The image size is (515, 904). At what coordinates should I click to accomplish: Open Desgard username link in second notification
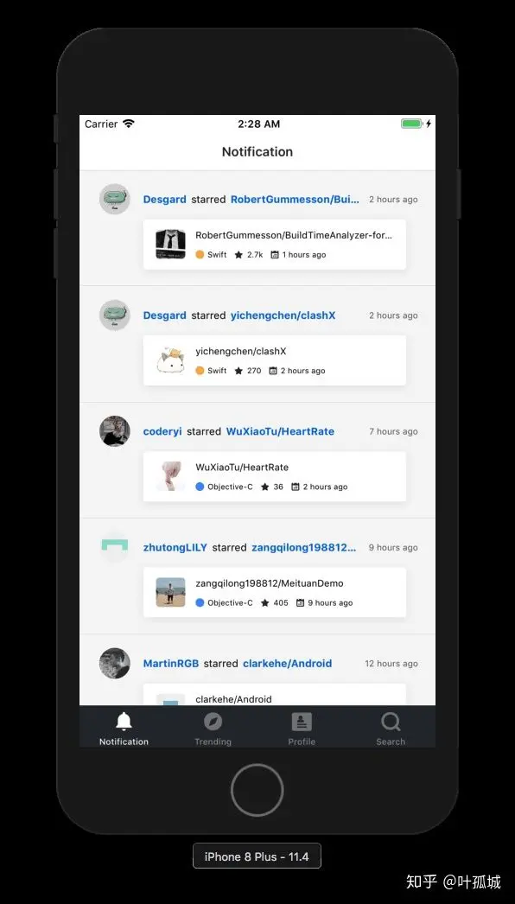[x=164, y=315]
